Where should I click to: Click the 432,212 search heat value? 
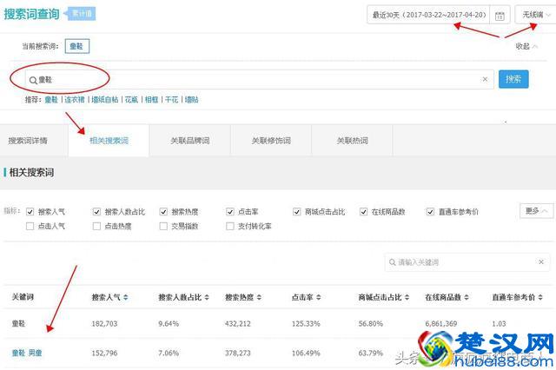coord(237,324)
